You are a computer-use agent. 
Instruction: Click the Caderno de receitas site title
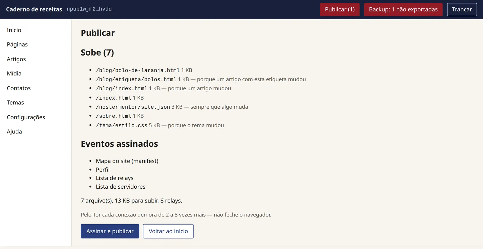point(34,9)
